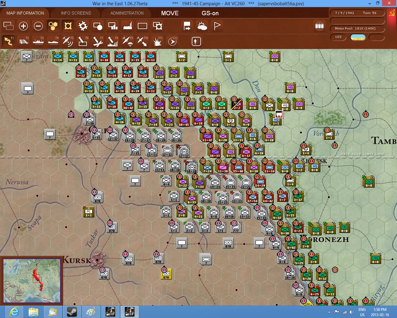Toggle the highlighted hexagon-with-notches map overlay
The height and width of the screenshot is (318, 397).
68,26
